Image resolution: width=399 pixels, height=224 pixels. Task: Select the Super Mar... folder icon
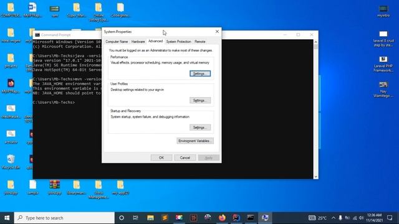(77, 10)
